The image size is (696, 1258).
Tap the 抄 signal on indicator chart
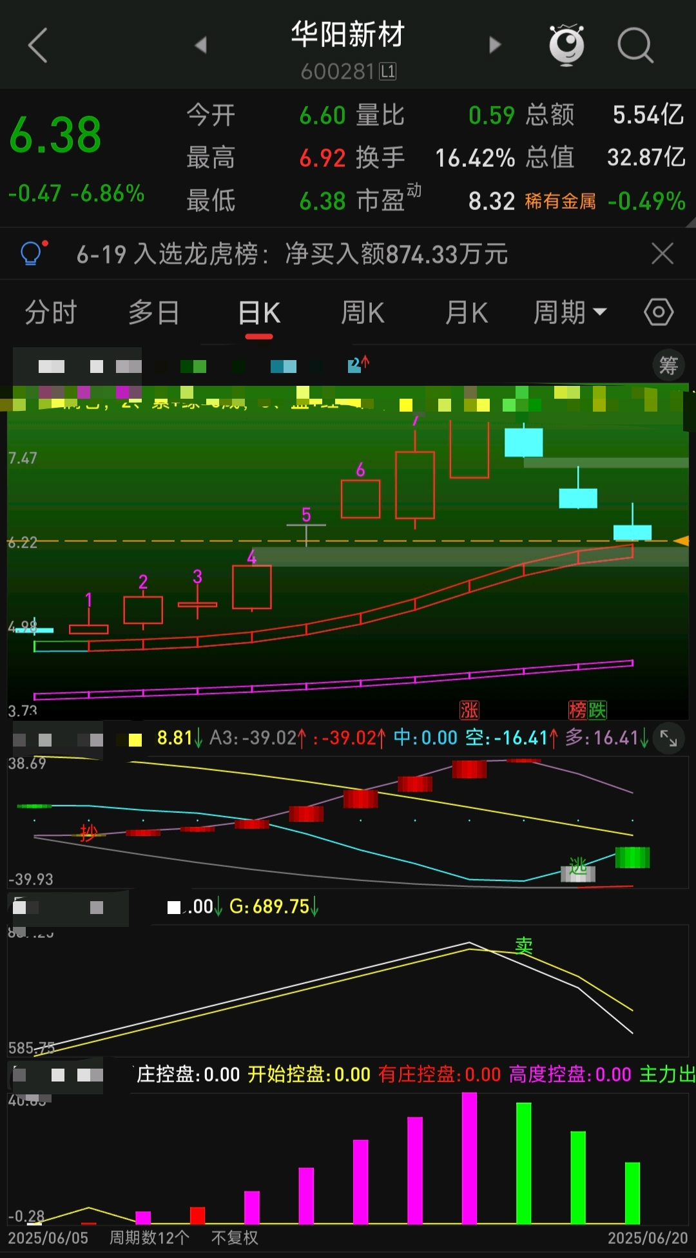[x=88, y=833]
